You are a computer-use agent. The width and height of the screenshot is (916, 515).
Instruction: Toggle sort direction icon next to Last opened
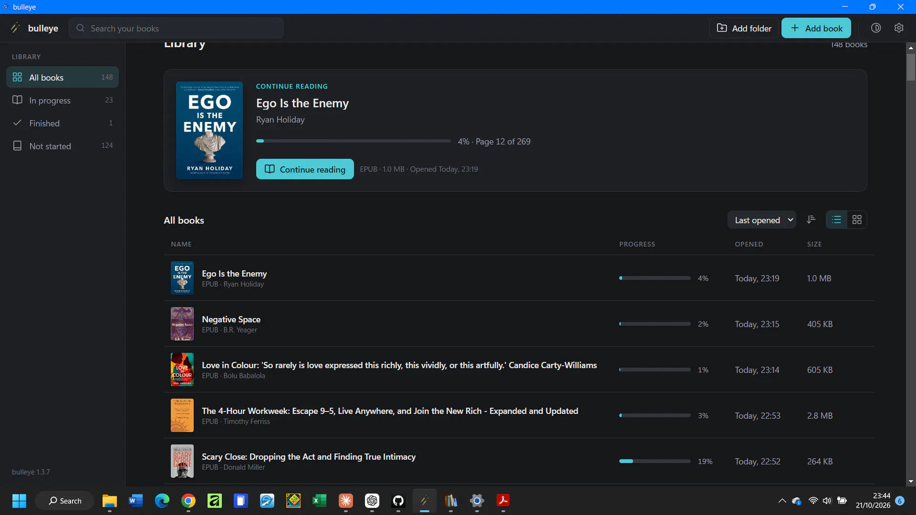(811, 219)
